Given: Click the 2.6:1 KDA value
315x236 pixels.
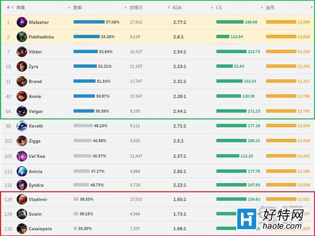Looking at the screenshot, I should point(178,37).
